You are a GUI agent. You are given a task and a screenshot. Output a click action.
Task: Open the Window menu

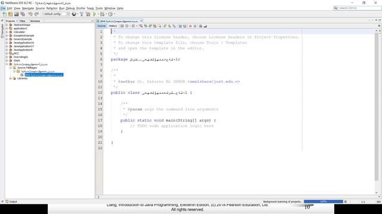(x=110, y=8)
